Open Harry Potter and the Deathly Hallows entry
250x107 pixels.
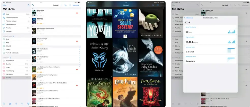56,77
